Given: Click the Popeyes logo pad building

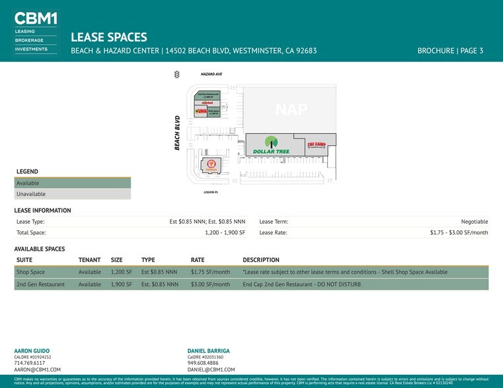Looking at the screenshot, I should click(x=211, y=166).
